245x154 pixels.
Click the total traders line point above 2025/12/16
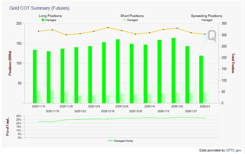click(108, 28)
